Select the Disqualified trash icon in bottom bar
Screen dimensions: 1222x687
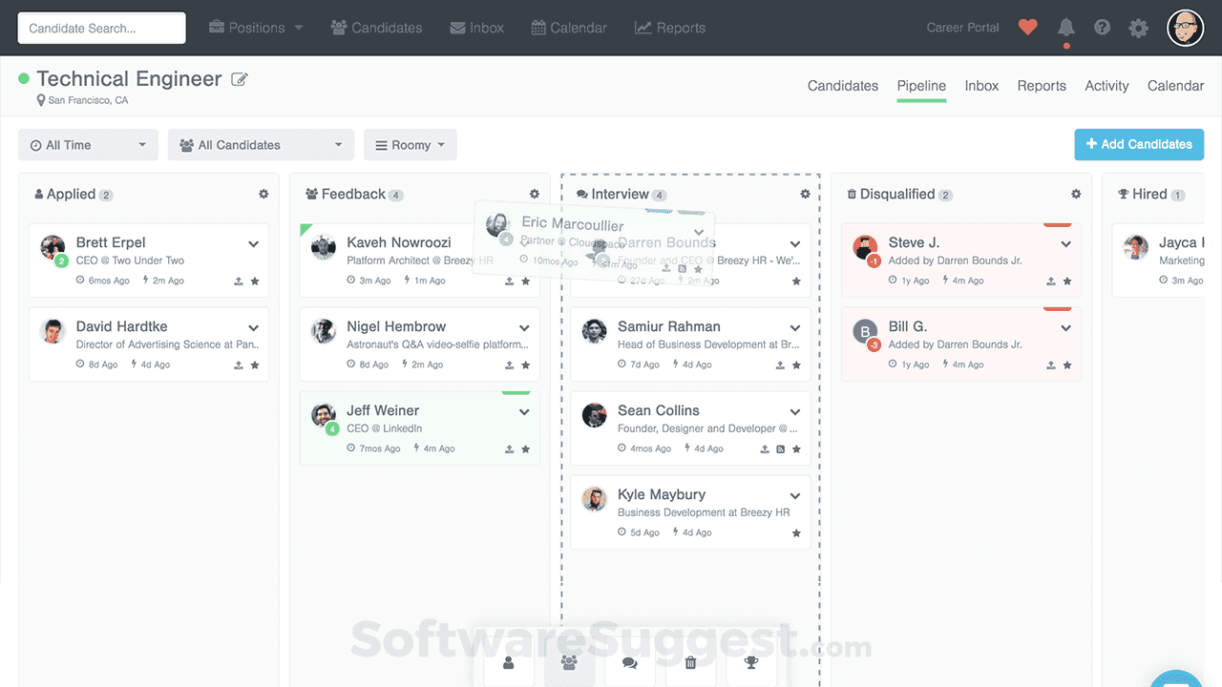point(690,663)
